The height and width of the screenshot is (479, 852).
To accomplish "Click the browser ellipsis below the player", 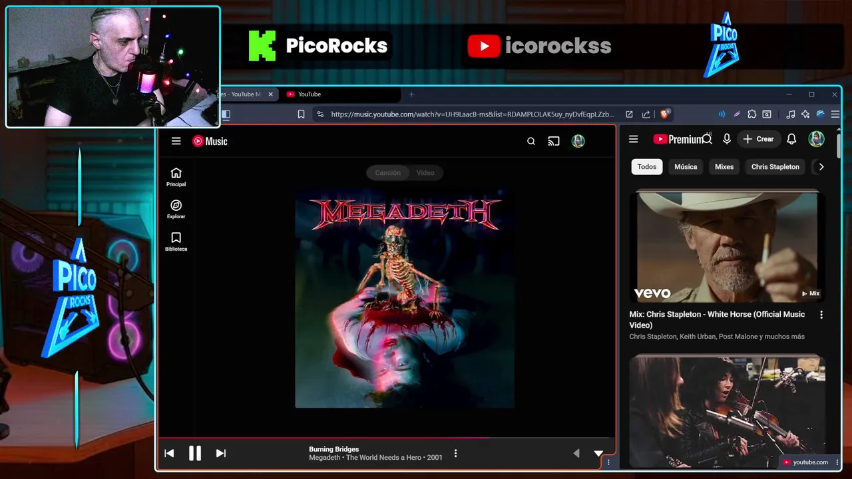I will [x=608, y=462].
